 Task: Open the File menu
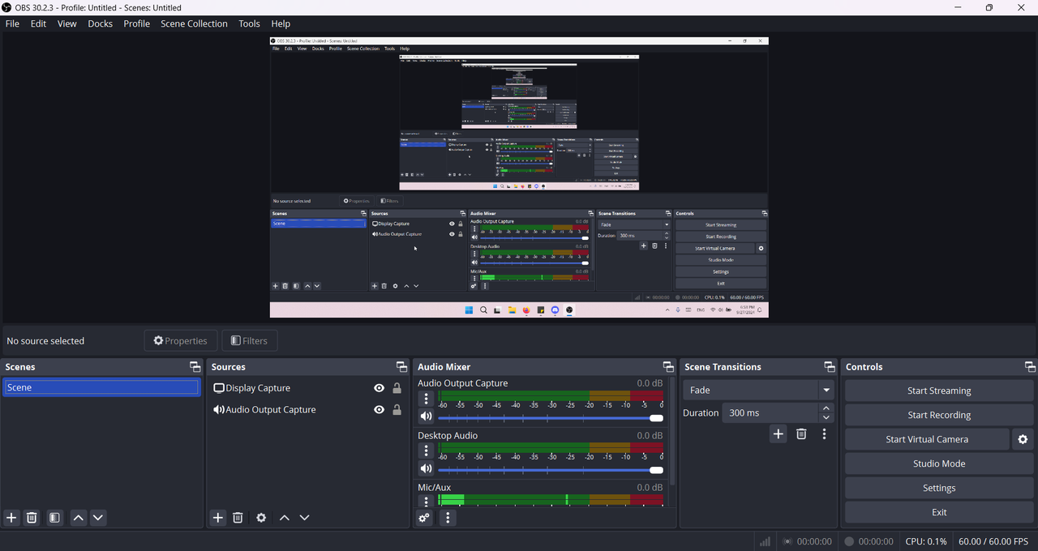click(x=12, y=23)
